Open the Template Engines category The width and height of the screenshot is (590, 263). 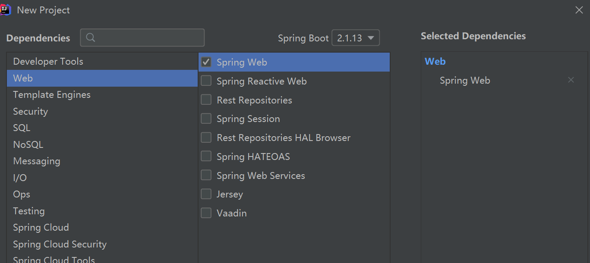(x=51, y=94)
